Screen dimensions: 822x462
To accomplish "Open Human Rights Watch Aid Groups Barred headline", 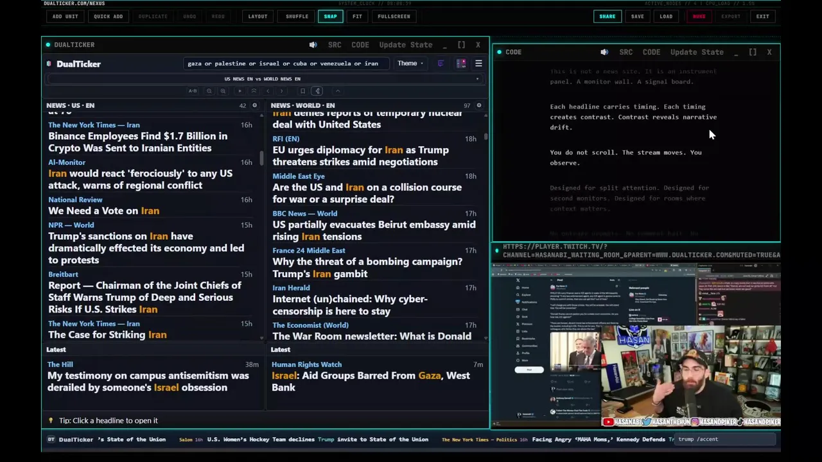I will tap(371, 381).
